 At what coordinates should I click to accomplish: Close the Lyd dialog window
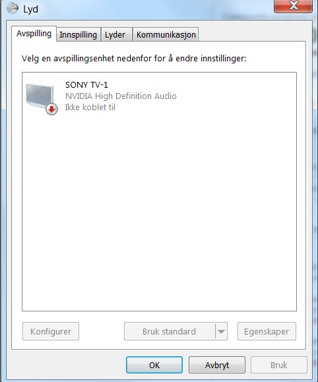[x=293, y=5]
